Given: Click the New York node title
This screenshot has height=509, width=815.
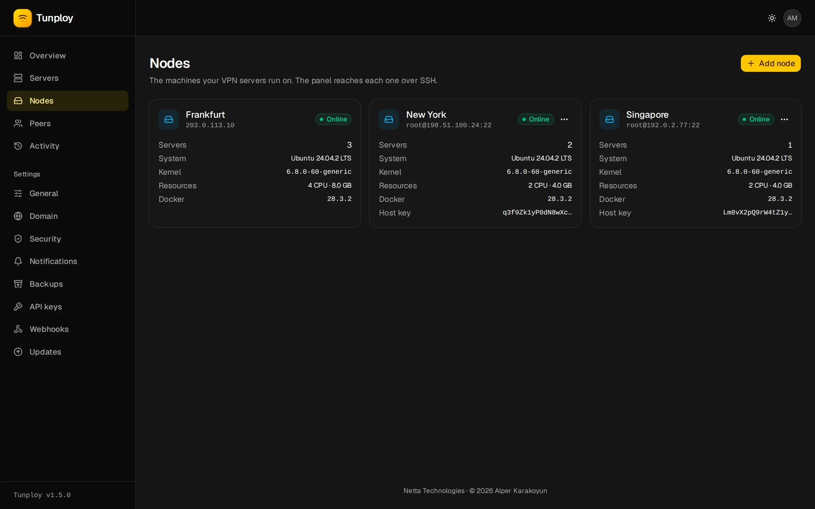Looking at the screenshot, I should point(426,115).
